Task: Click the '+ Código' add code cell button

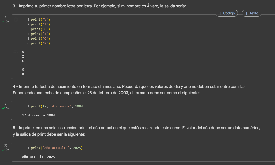Action: point(227,13)
